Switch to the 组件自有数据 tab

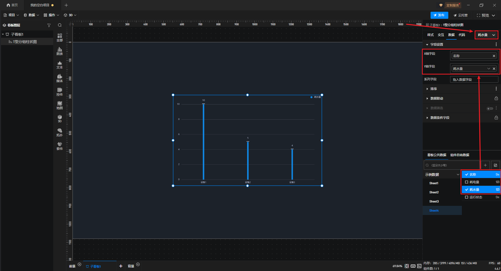[460, 155]
